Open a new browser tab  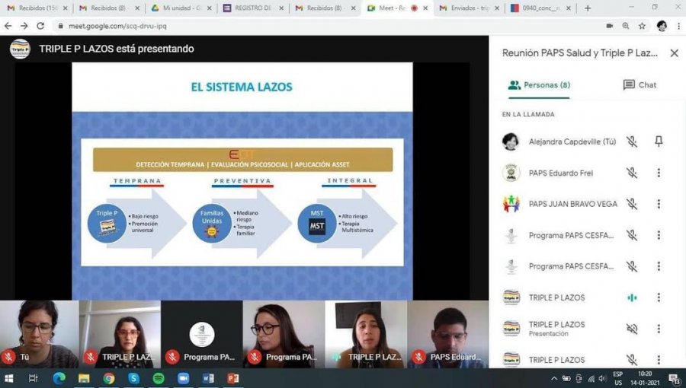click(588, 8)
